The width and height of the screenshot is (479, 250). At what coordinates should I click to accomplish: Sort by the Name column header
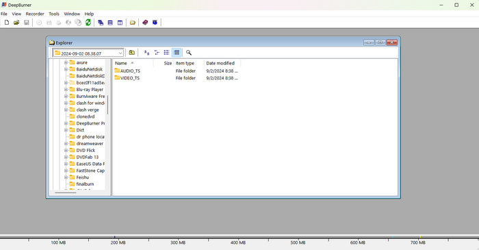tap(133, 63)
